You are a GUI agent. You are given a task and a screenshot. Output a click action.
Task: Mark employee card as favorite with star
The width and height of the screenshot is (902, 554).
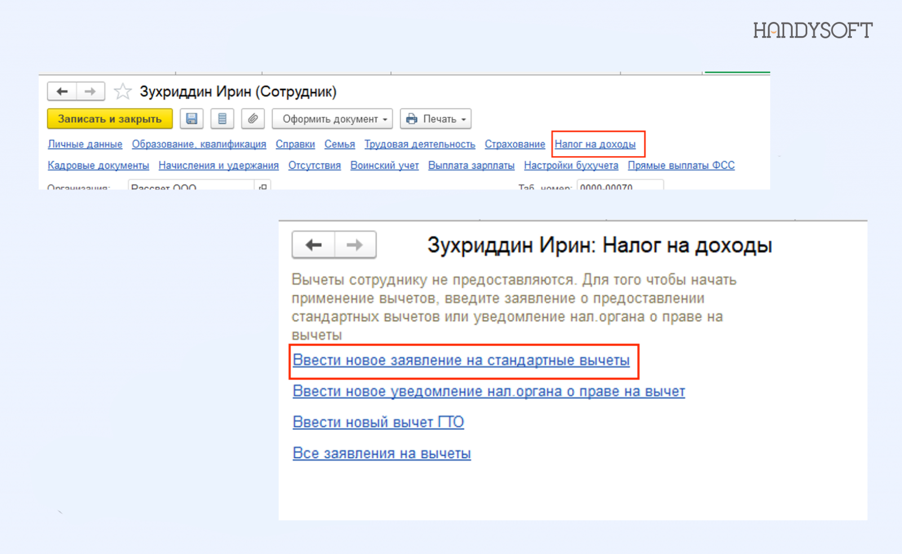coord(122,91)
